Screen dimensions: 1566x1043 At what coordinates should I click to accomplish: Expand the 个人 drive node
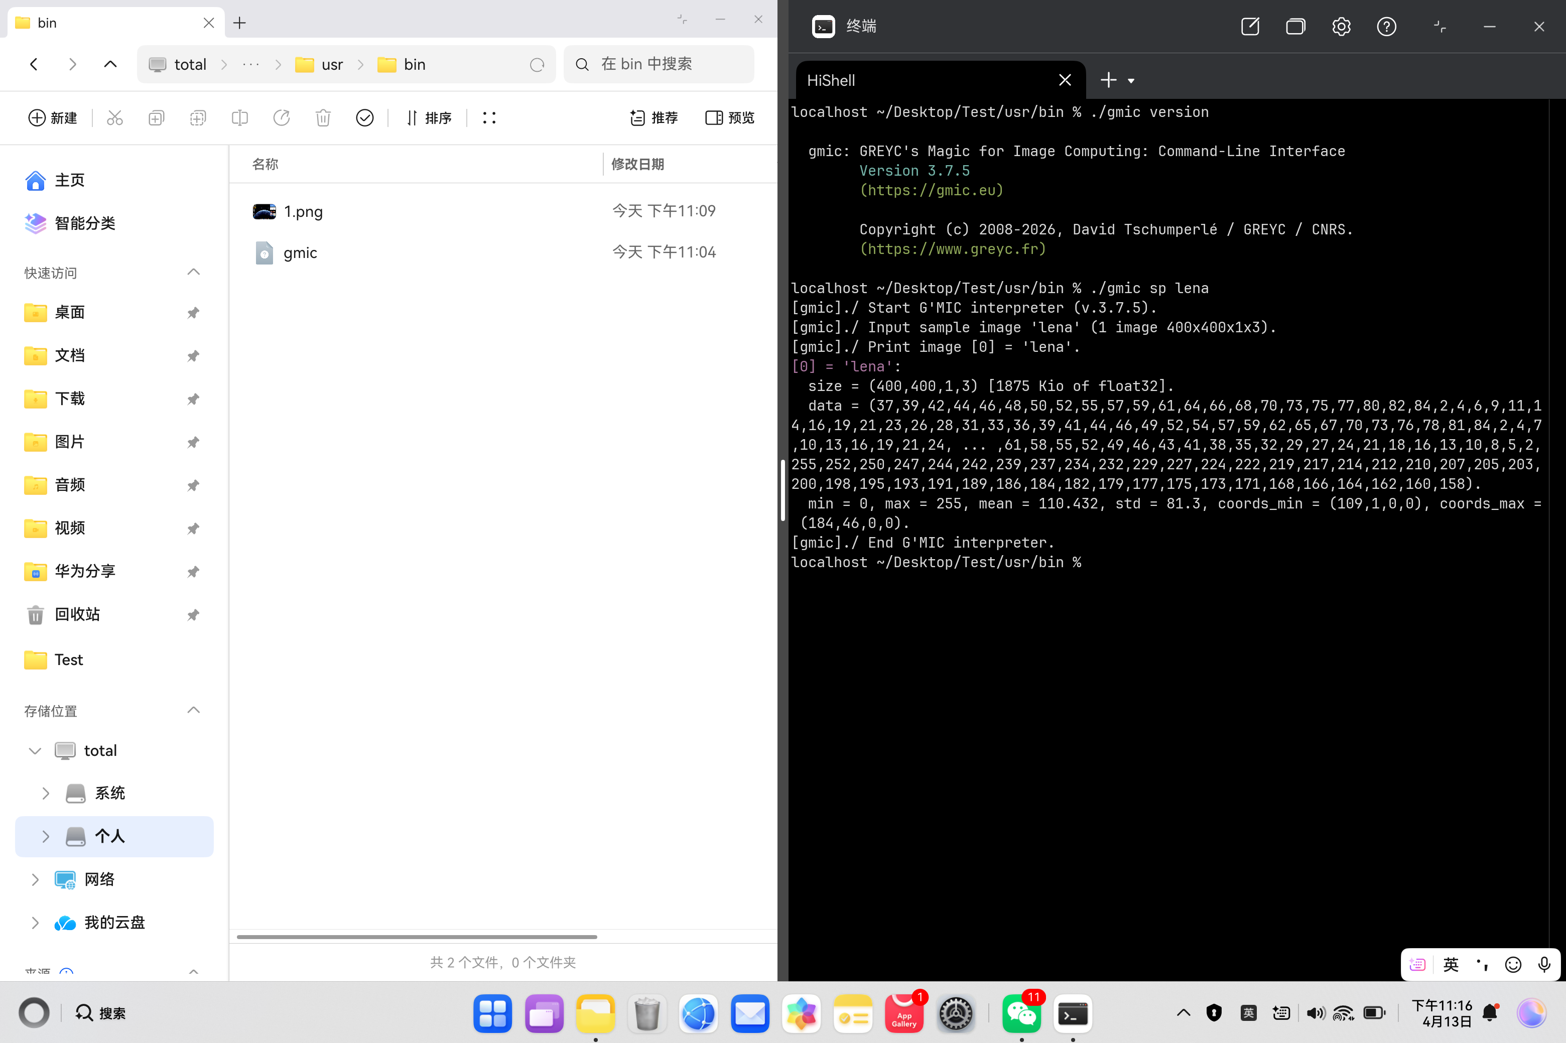click(45, 836)
